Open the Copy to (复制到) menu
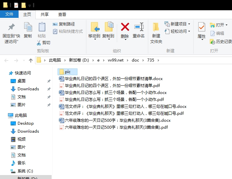 (108, 31)
